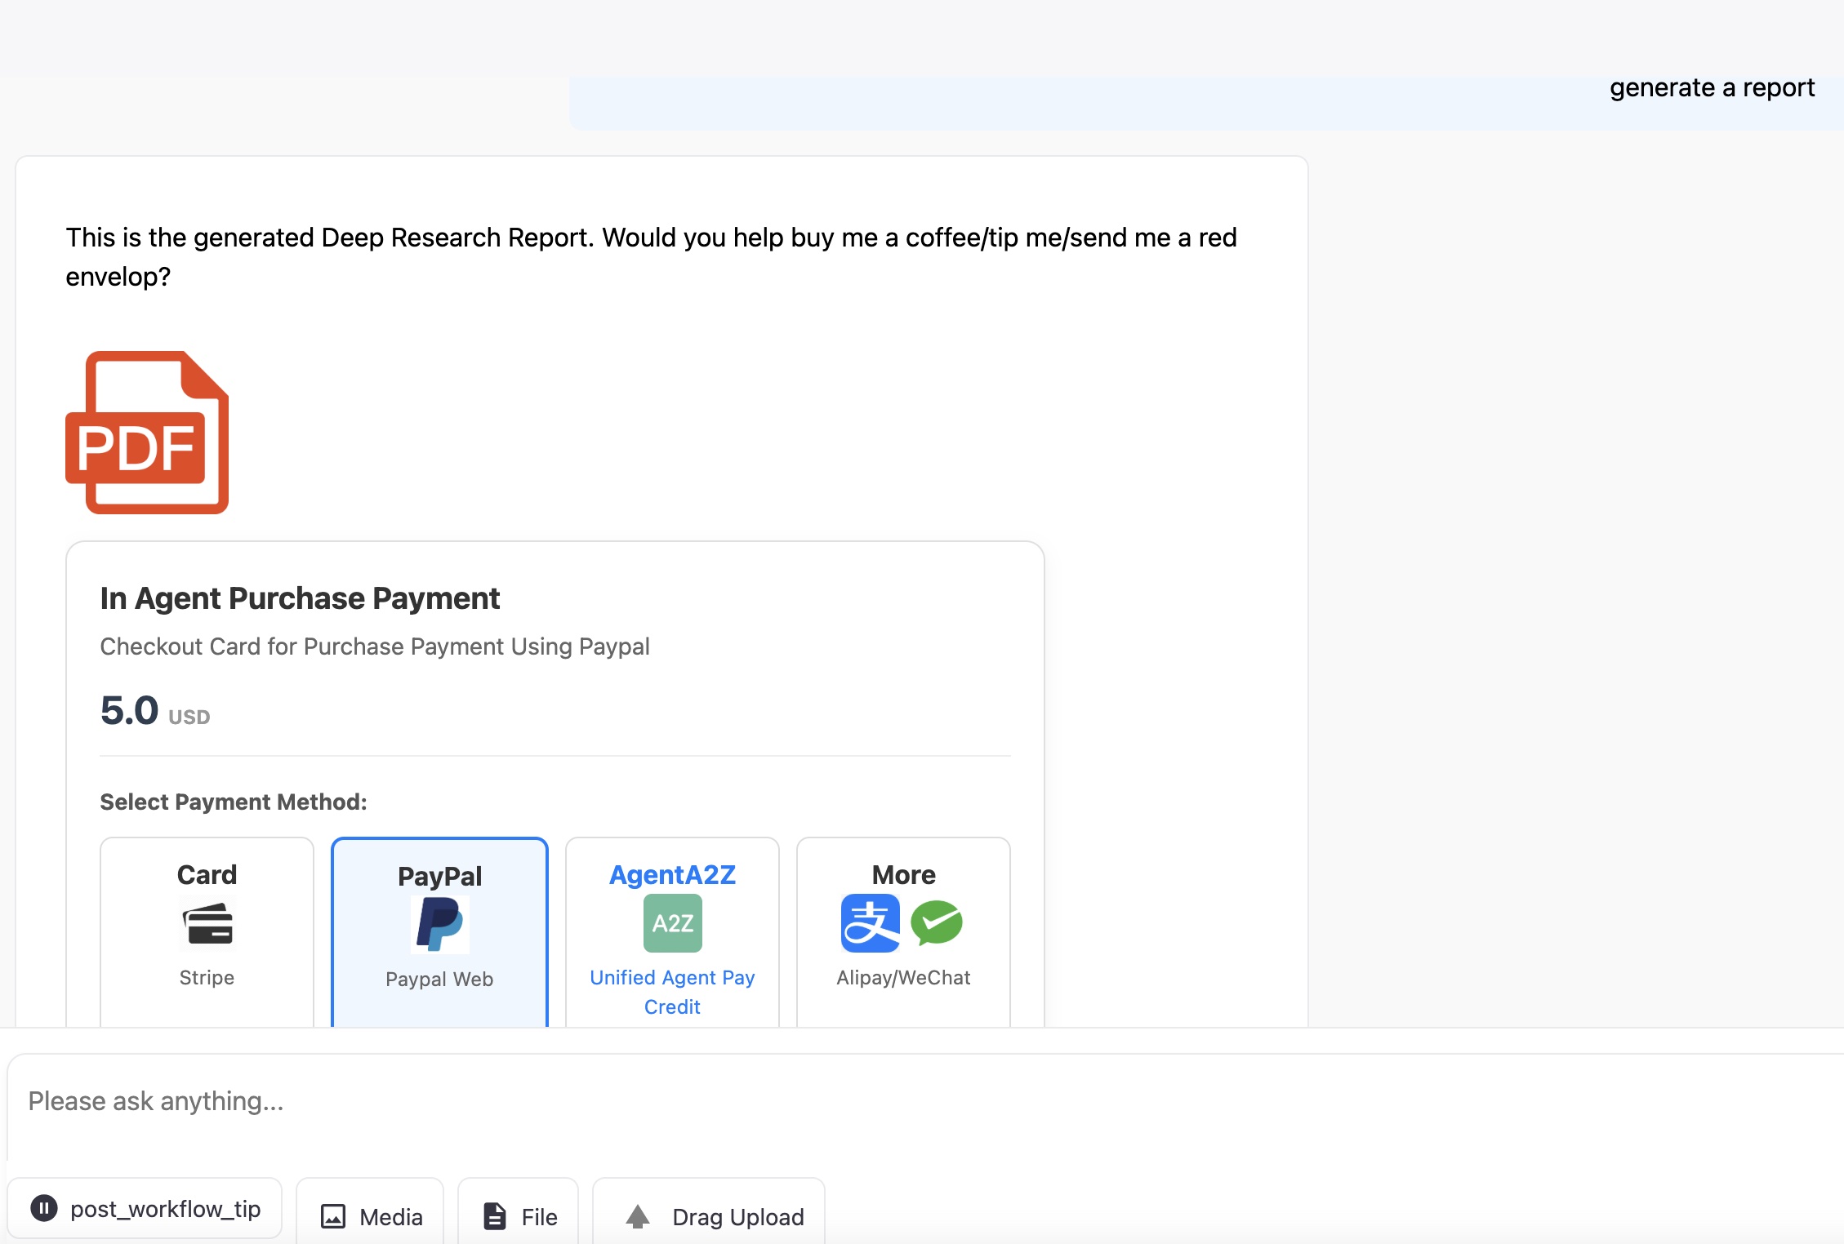Open the PDF report icon
This screenshot has width=1844, height=1244.
click(x=147, y=433)
